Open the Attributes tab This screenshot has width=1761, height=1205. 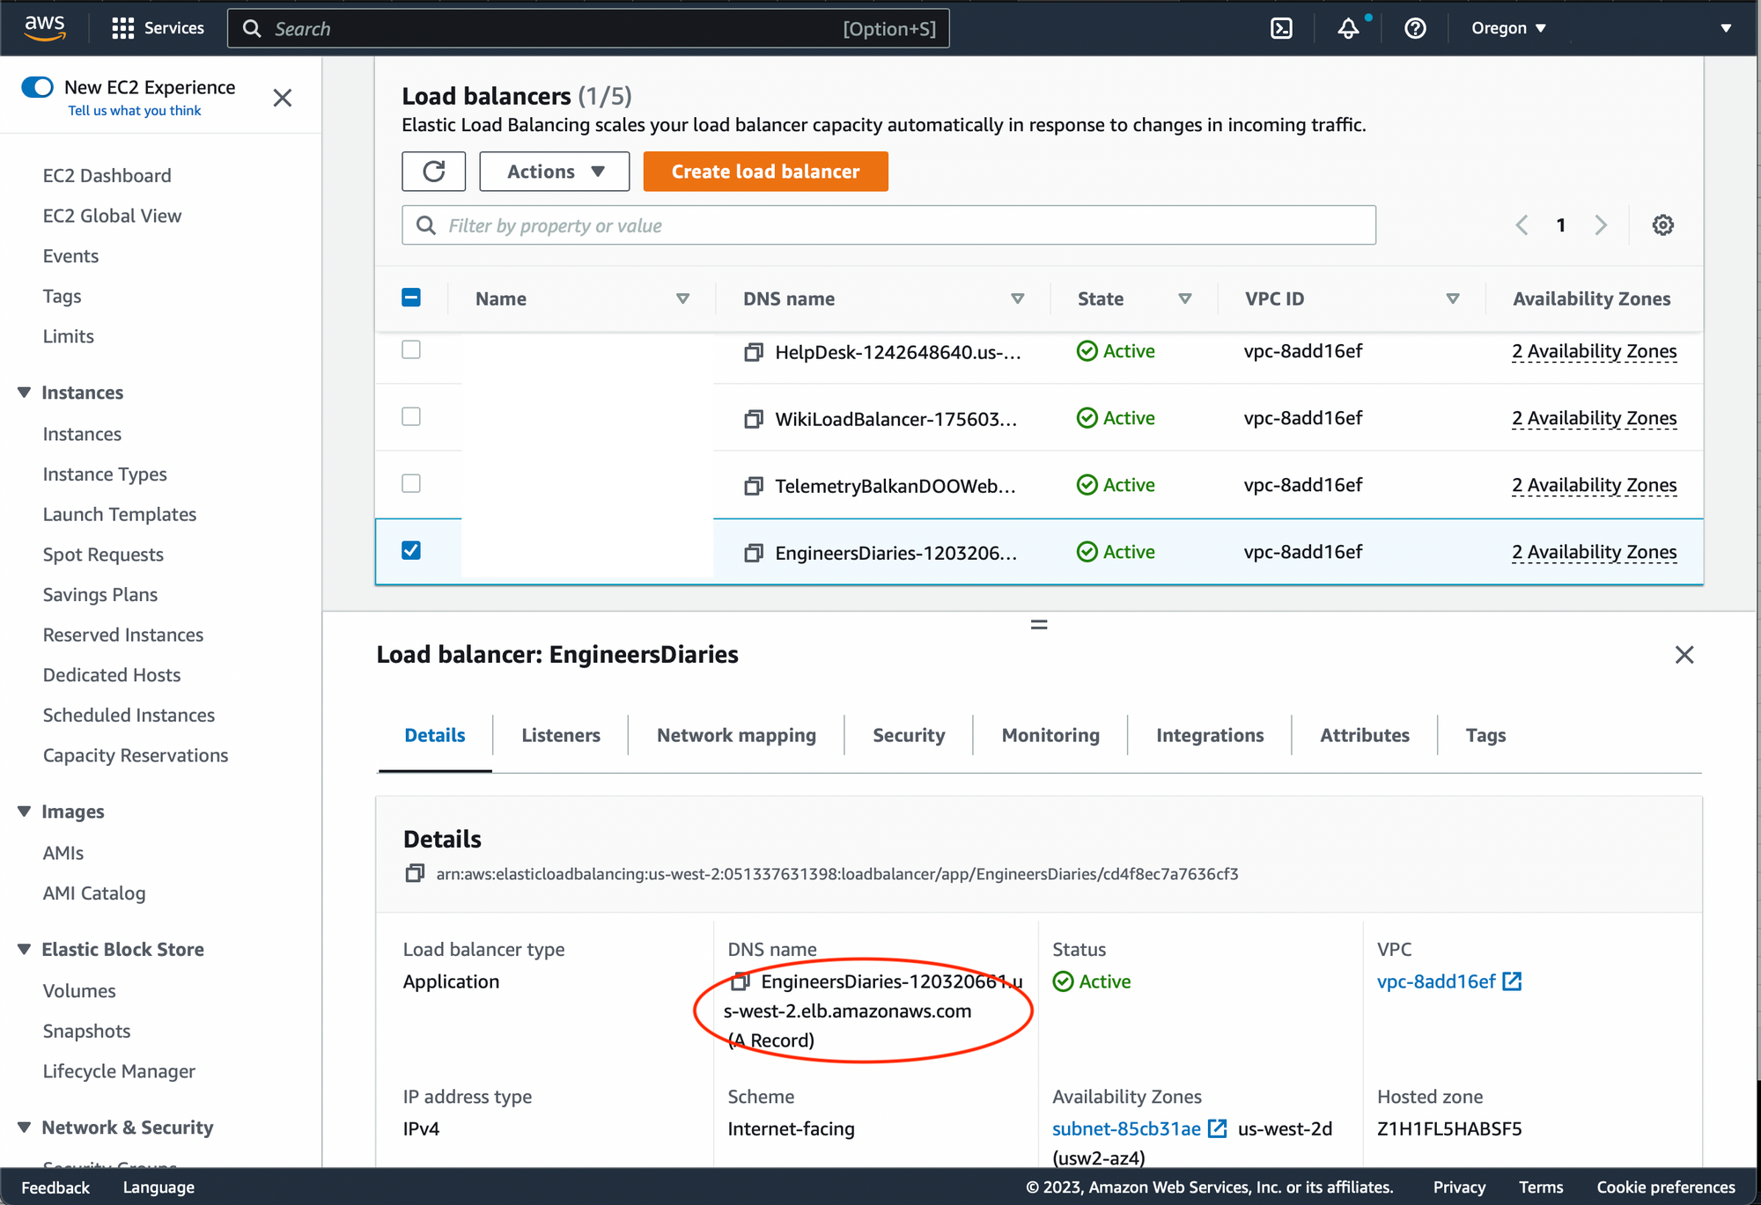click(x=1365, y=735)
